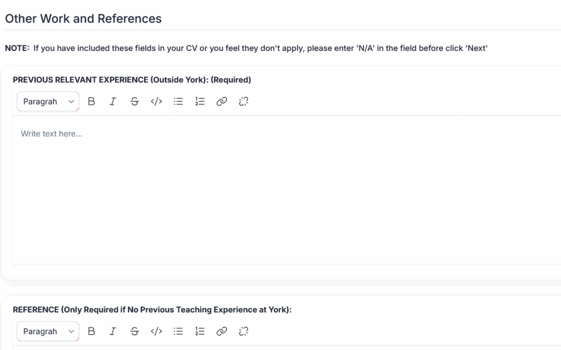561x350 pixels.
Task: Toggle strikethrough in the reference editor
Action: [134, 331]
